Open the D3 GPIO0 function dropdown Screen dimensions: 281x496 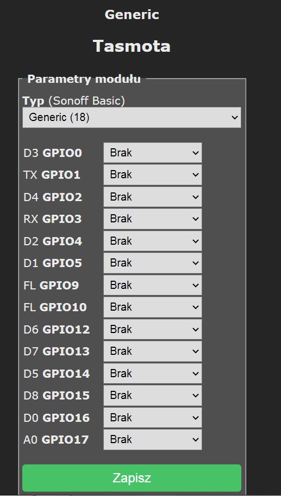(153, 153)
